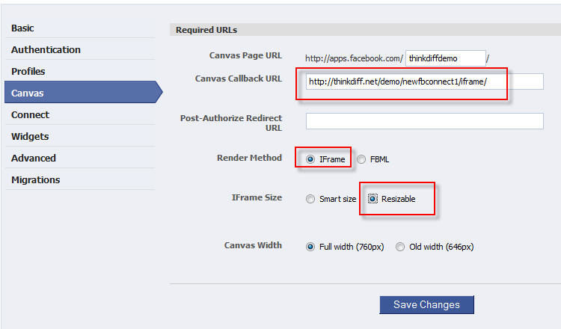
Task: Focus the Post-Authorize Redirect URL field
Action: [425, 121]
